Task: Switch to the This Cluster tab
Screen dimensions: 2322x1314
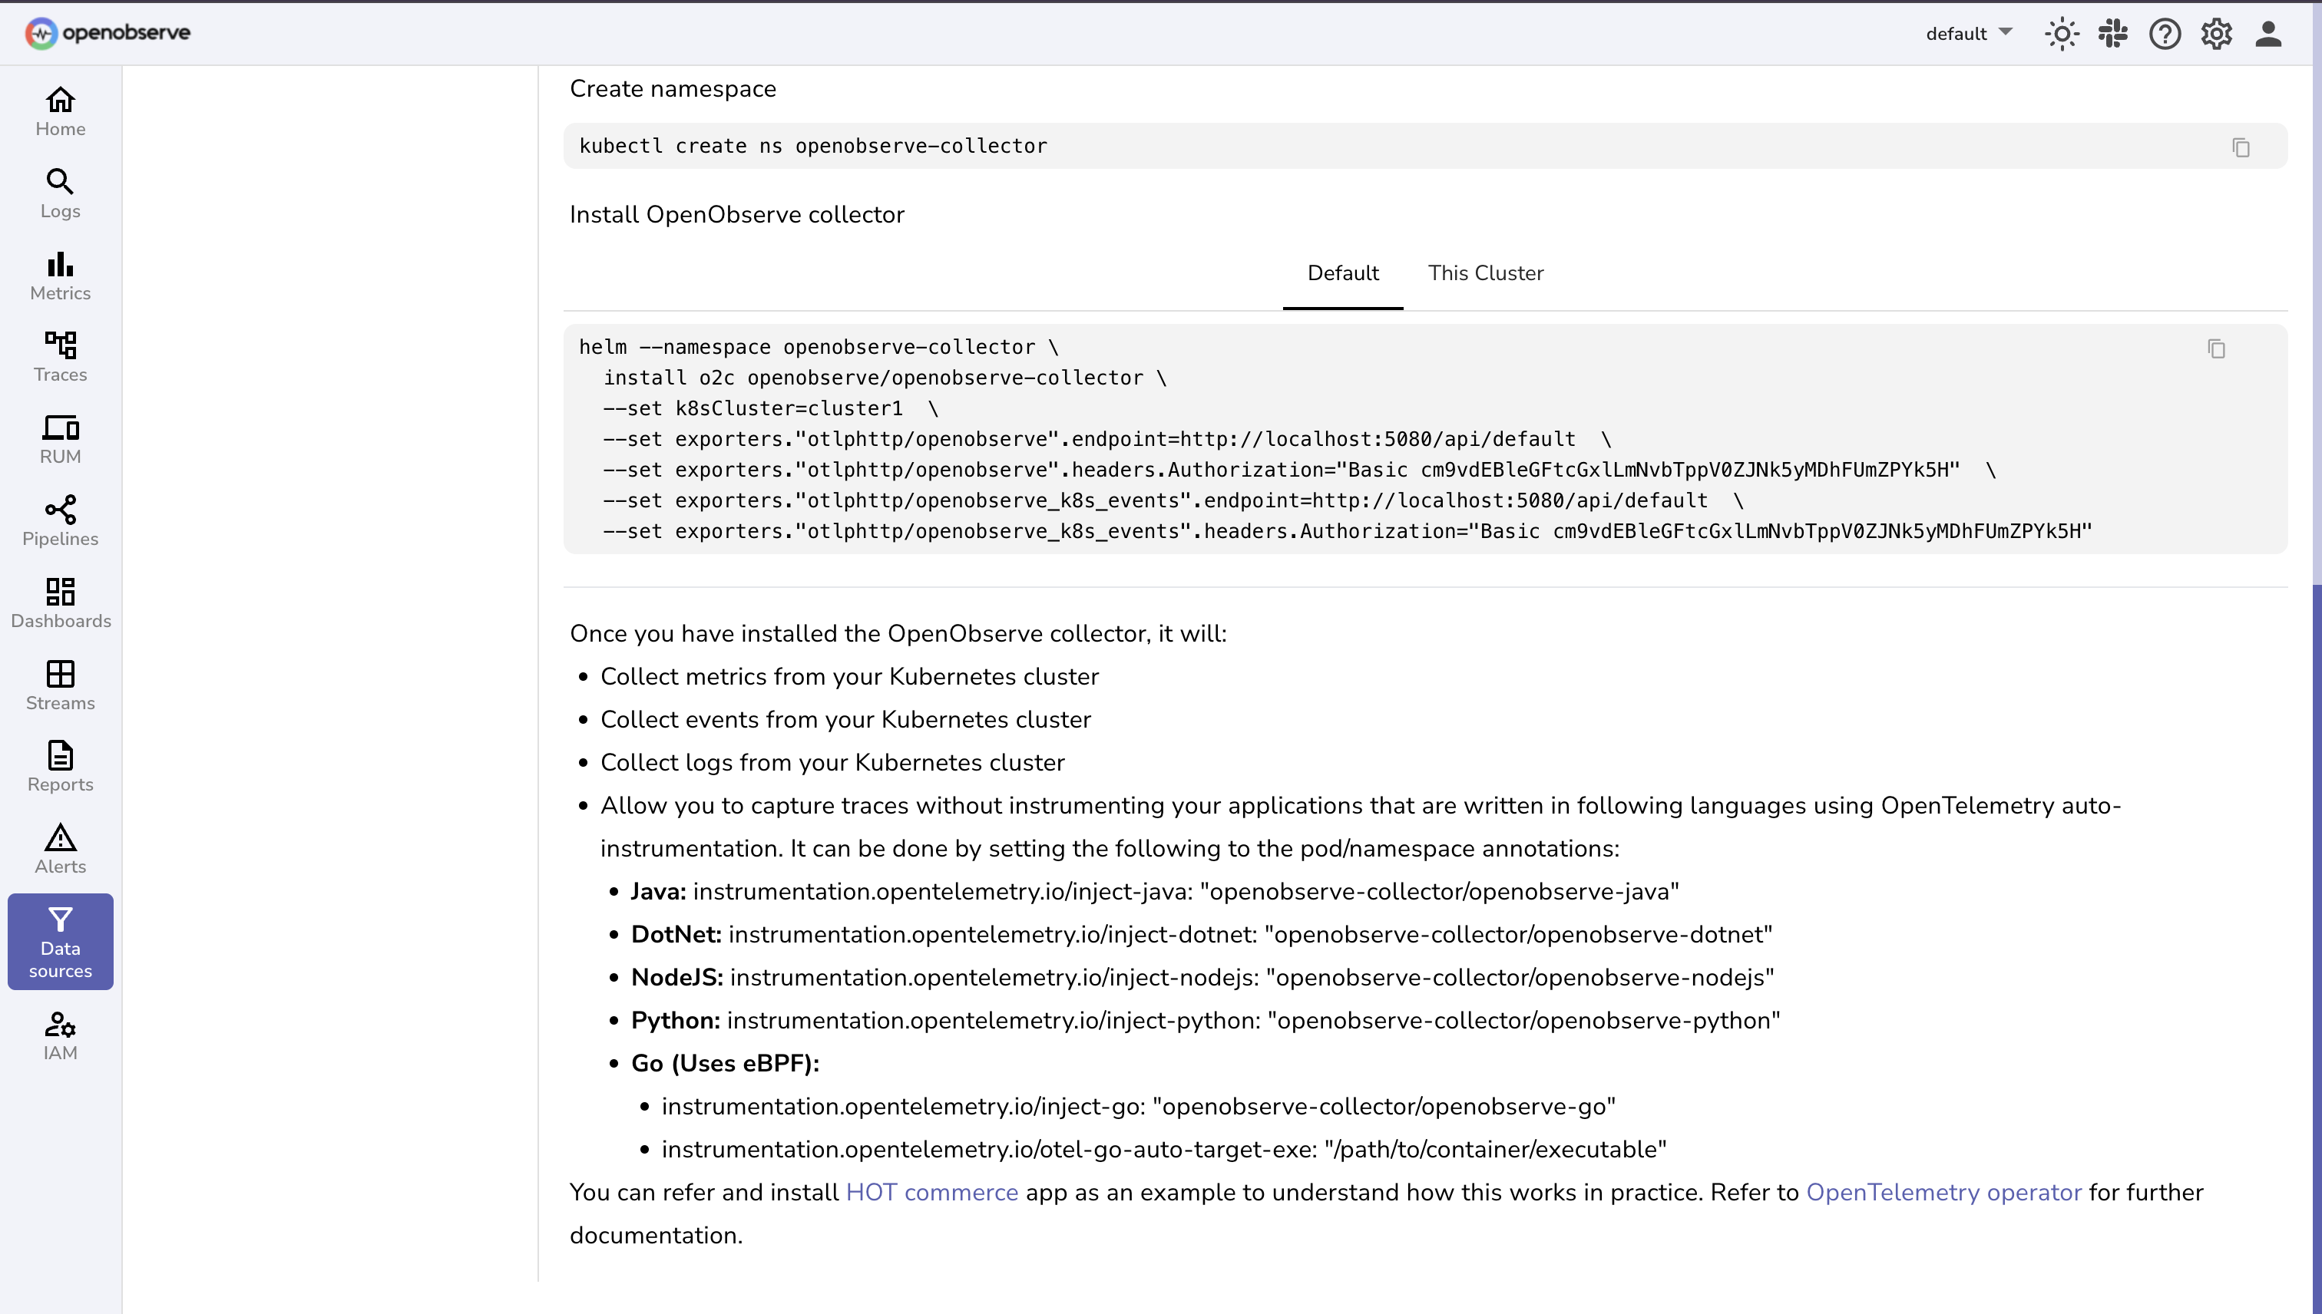Action: pos(1485,273)
